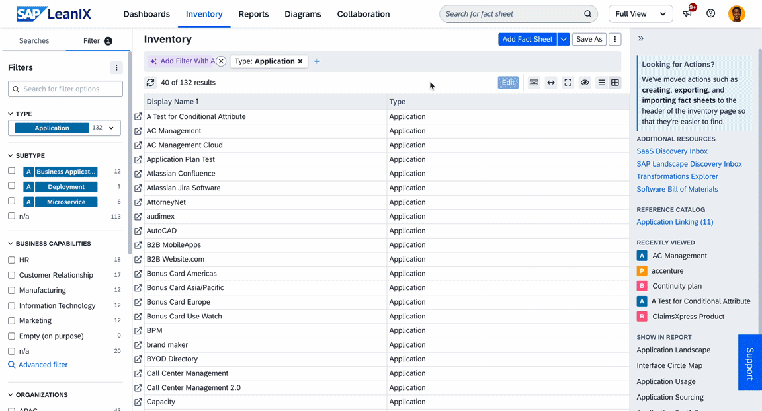
Task: Check the Information Technology checkbox
Action: pyautogui.click(x=12, y=306)
